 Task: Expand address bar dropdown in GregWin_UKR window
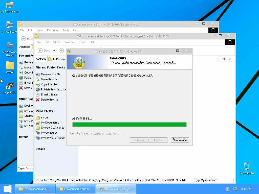point(218,59)
